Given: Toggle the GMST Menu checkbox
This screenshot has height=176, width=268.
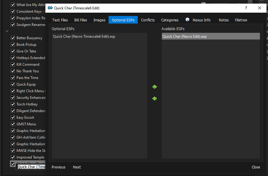Looking at the screenshot, I should pyautogui.click(x=13, y=124).
